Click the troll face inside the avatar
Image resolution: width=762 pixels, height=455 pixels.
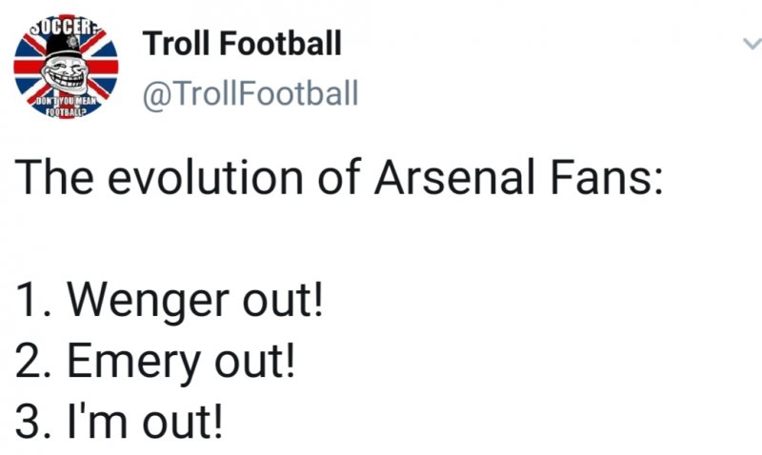pos(64,65)
